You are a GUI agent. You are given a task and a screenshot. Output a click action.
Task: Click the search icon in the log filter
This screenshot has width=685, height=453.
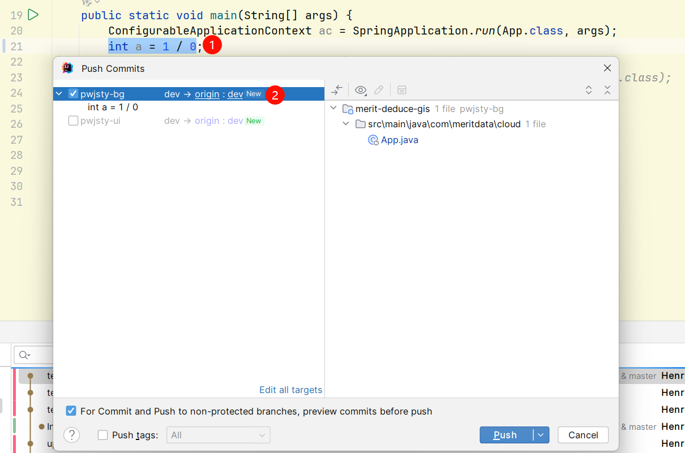pos(24,355)
